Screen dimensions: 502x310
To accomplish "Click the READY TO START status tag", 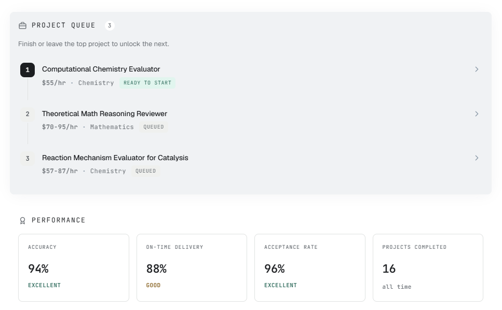I will 147,83.
